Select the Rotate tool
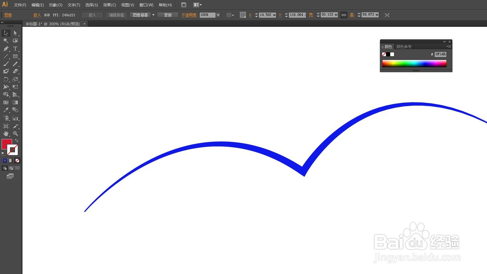Image resolution: width=487 pixels, height=274 pixels. pos(6,79)
